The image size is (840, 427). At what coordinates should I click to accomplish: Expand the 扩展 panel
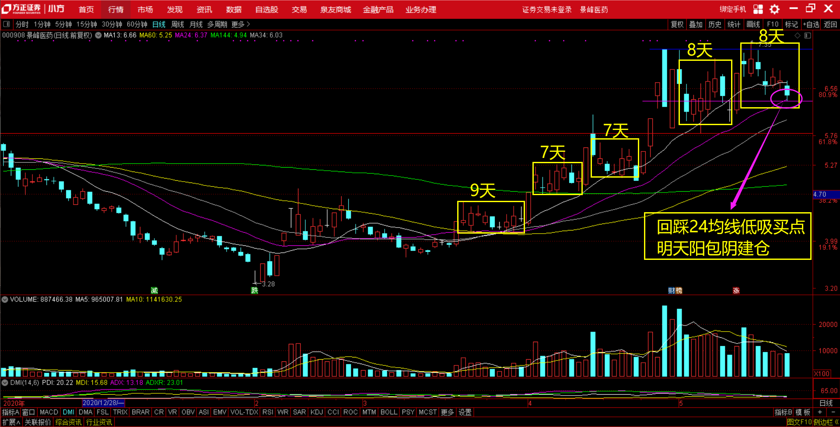[11, 422]
